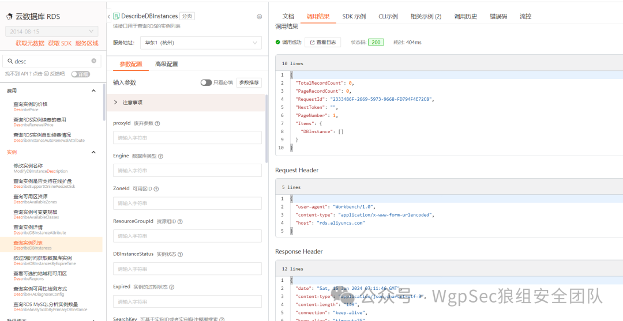Open the 服务地址 region dropdown
The height and width of the screenshot is (321, 623).
[201, 43]
